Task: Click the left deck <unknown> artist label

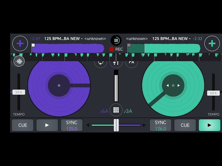Action: pyautogui.click(x=95, y=38)
